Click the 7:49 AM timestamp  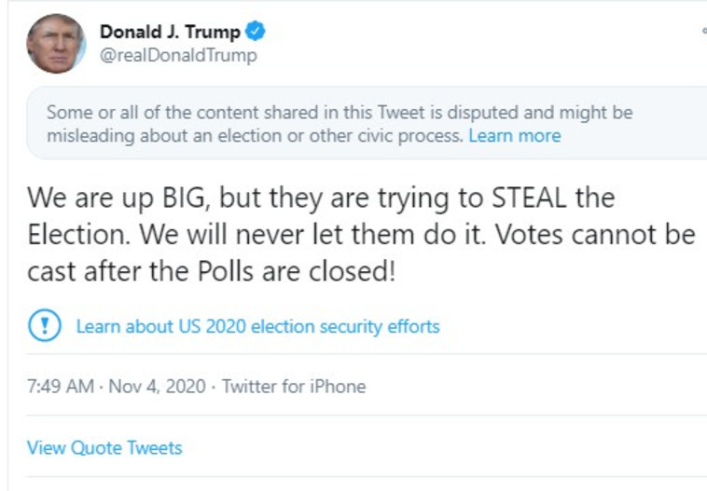[x=60, y=387]
